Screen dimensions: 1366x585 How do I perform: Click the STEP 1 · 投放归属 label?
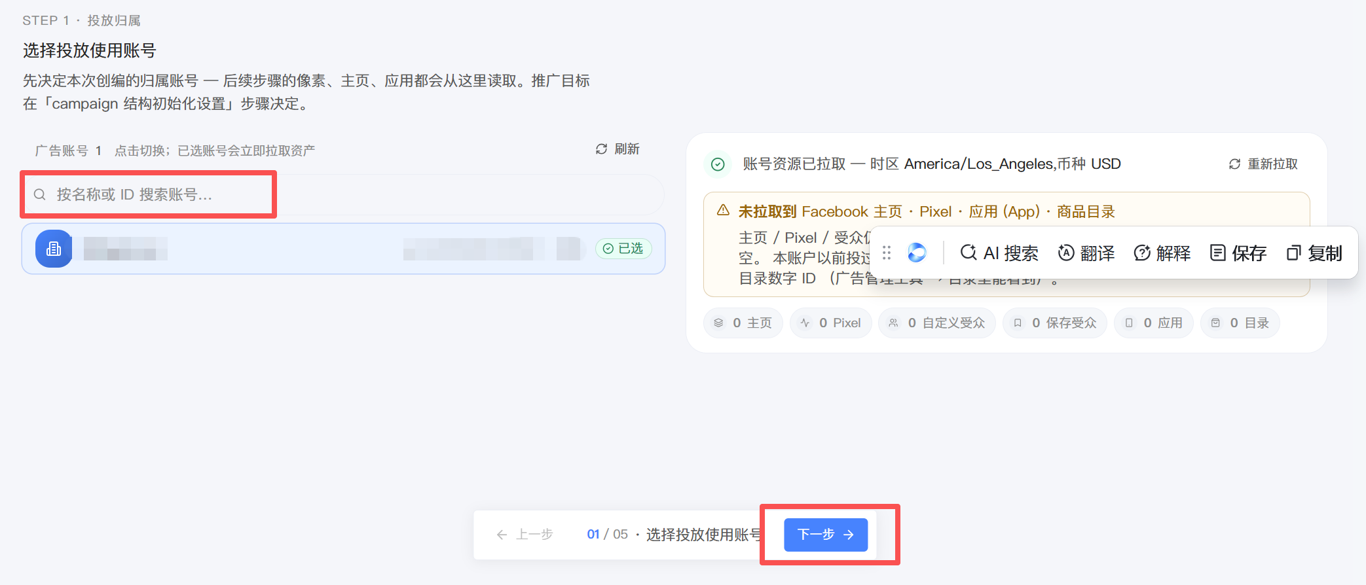[x=81, y=20]
